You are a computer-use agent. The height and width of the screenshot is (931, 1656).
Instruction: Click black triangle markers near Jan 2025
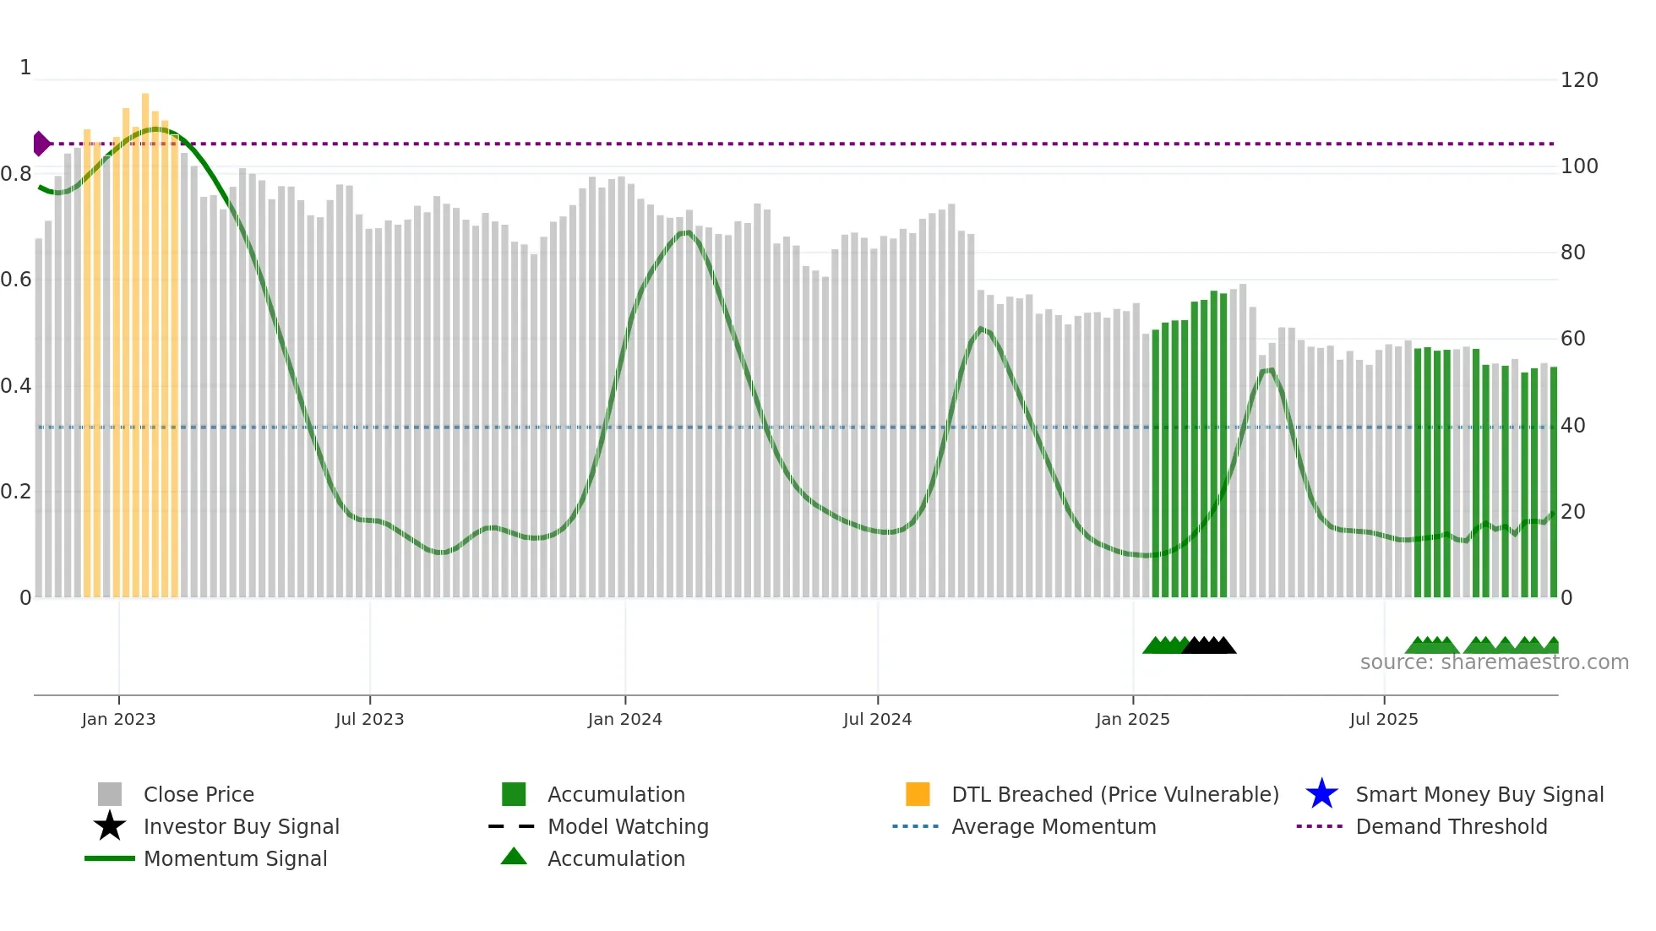point(1209,646)
